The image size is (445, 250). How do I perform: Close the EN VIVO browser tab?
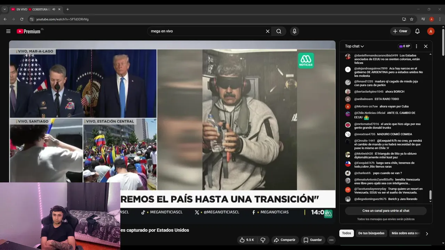(x=60, y=9)
